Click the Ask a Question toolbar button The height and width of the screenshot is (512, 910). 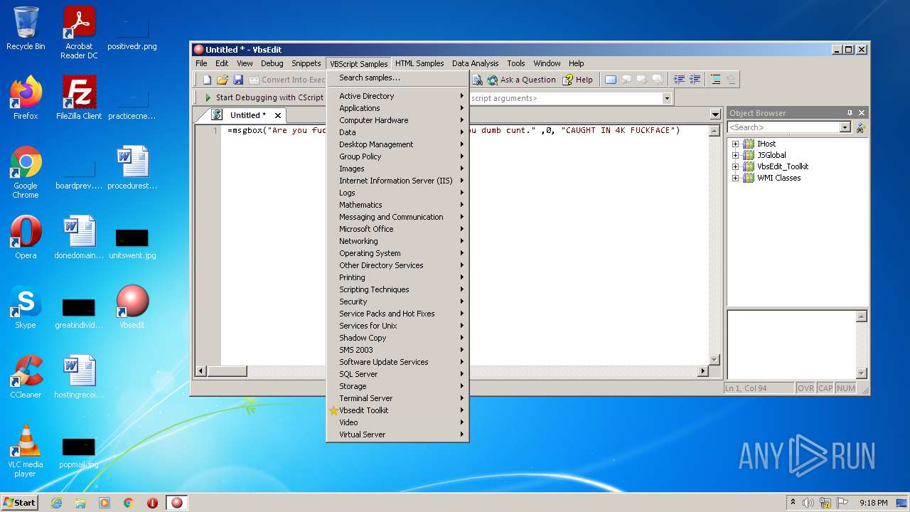click(x=521, y=80)
